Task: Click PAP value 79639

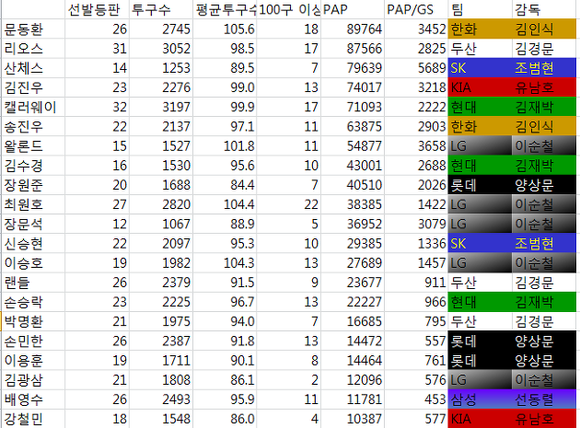Action: point(353,68)
